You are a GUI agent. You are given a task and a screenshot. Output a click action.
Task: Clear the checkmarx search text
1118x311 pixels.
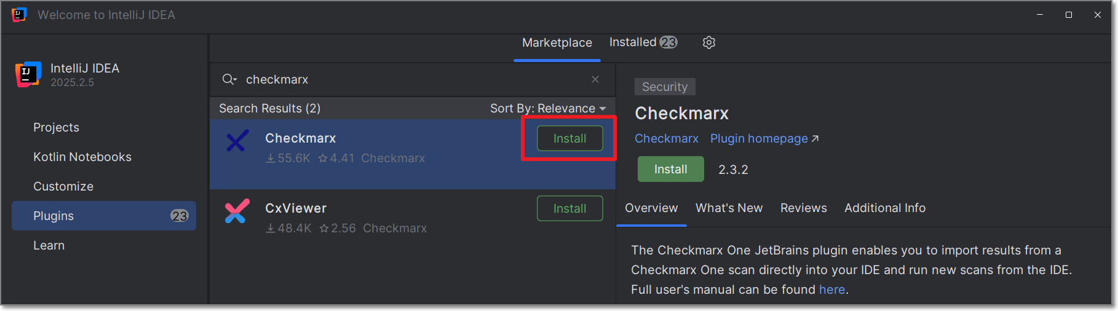595,79
